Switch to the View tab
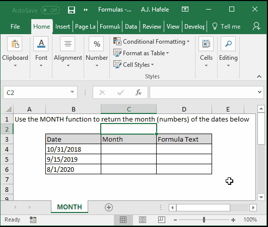The height and width of the screenshot is (227, 268). 173,27
